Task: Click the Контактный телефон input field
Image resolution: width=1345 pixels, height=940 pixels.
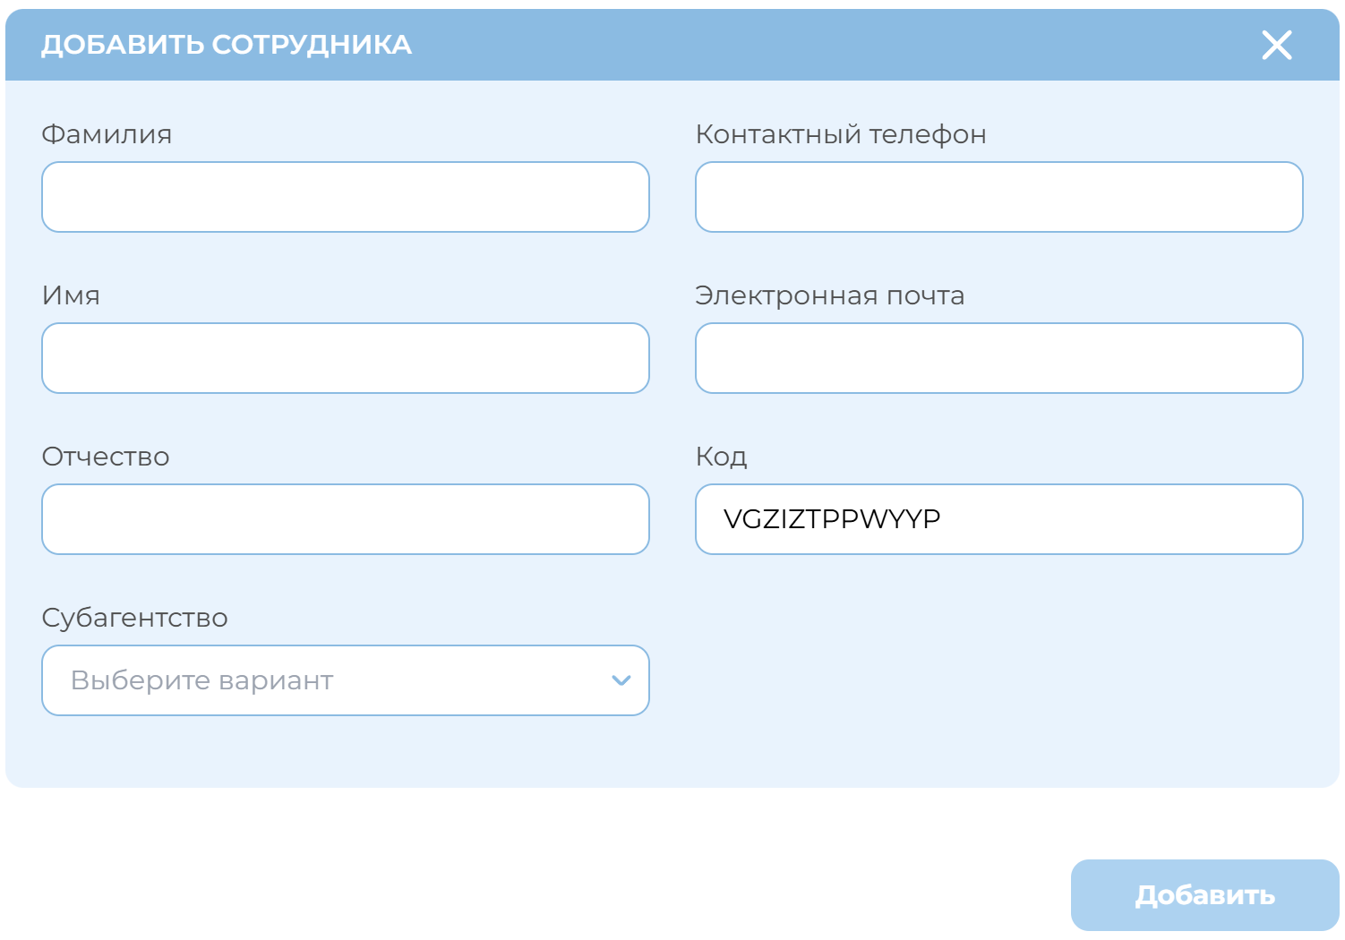Action: click(998, 197)
